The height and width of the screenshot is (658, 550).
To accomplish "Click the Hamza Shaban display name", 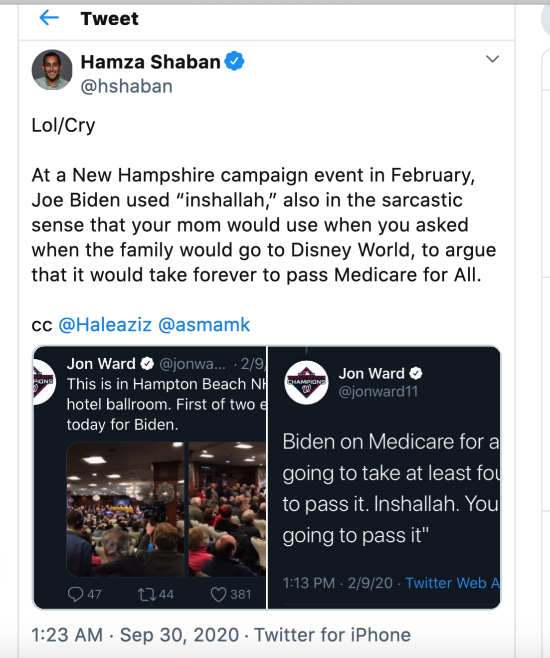I will click(x=151, y=62).
